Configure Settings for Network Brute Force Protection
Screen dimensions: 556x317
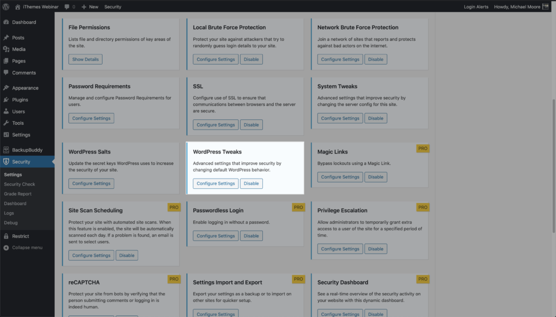click(340, 59)
